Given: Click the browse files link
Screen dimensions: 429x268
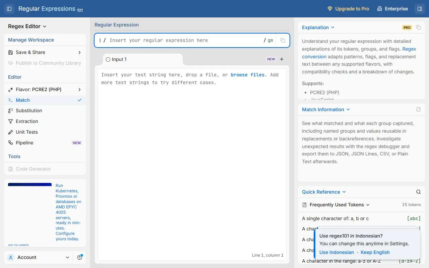Looking at the screenshot, I should (247, 75).
